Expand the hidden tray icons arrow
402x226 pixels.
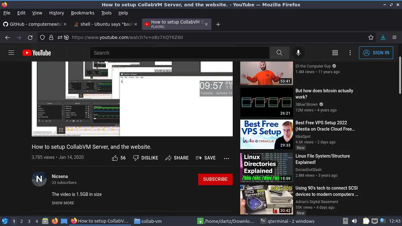[345, 221]
